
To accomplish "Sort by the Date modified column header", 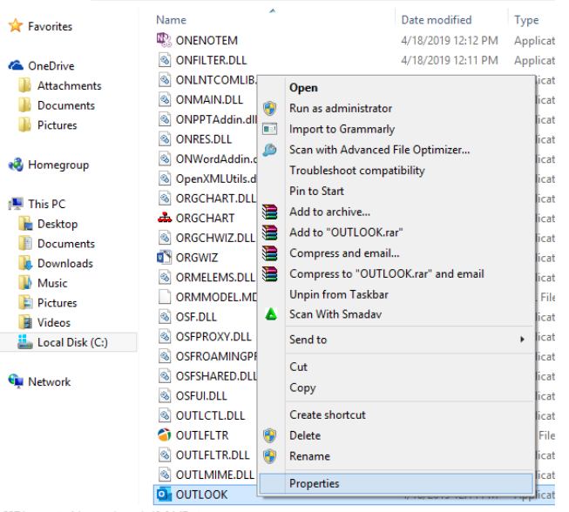I will (437, 20).
